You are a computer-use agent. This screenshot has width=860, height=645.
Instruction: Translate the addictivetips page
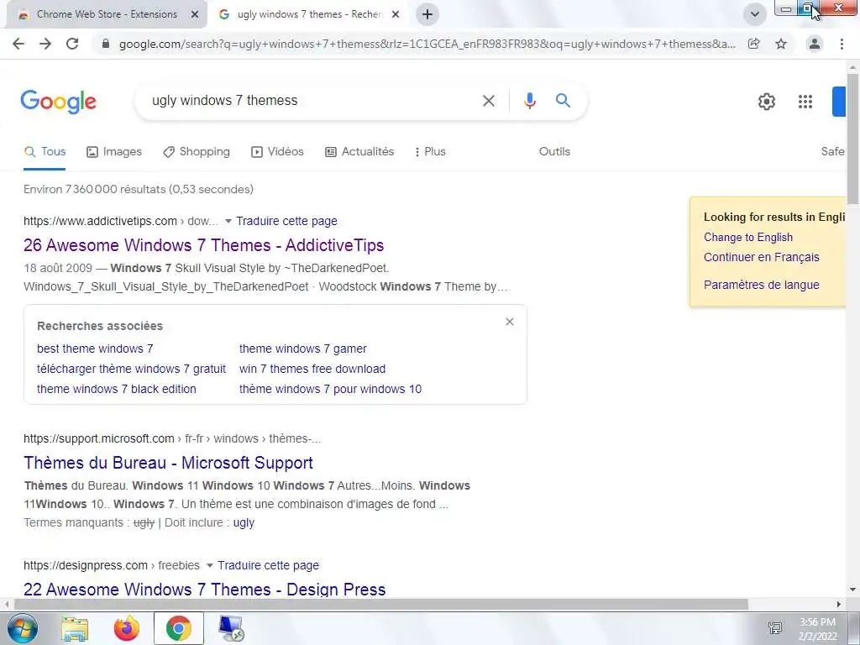coord(287,221)
